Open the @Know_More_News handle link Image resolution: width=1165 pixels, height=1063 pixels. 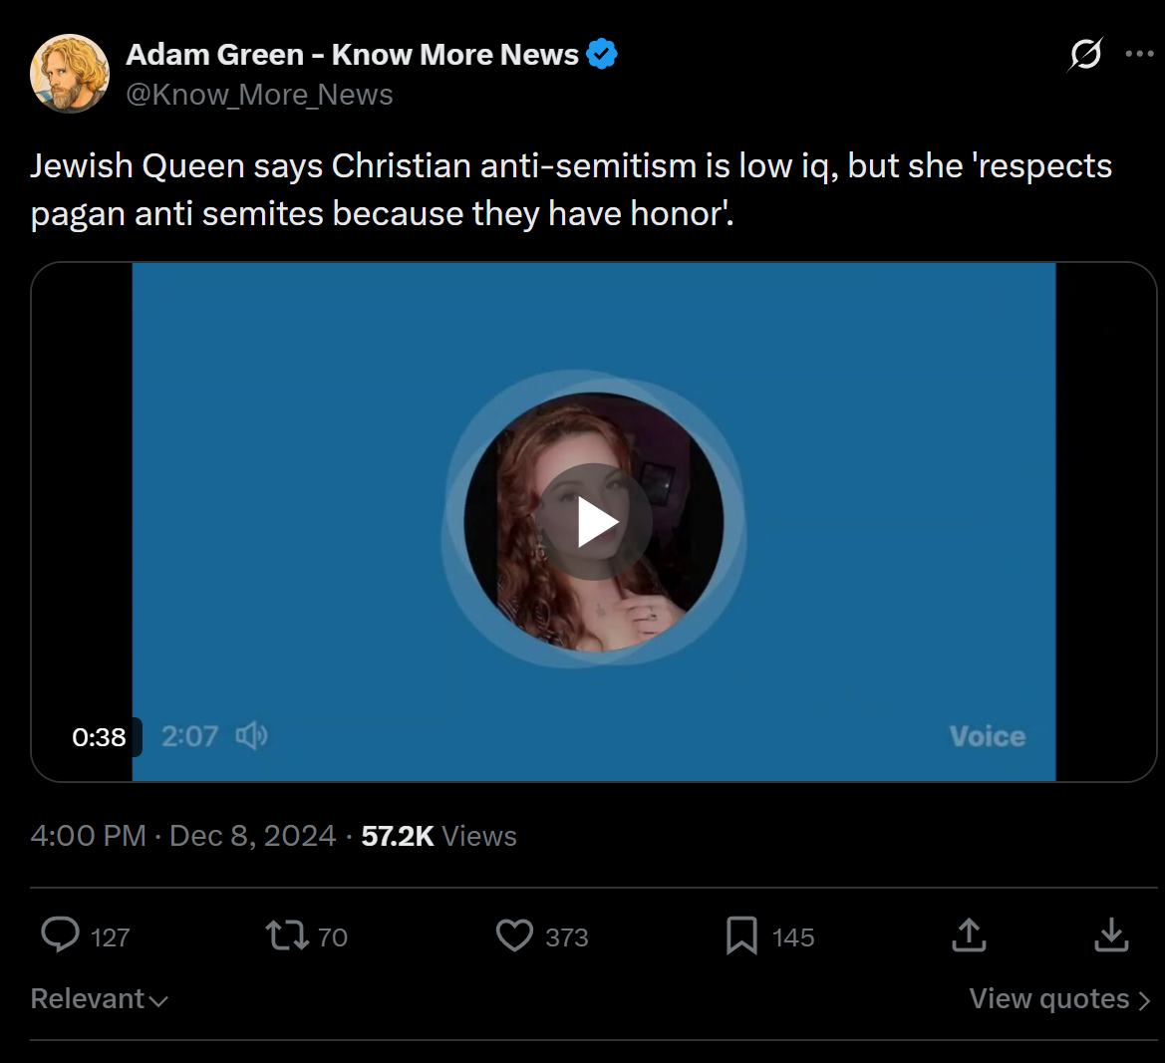pos(259,95)
